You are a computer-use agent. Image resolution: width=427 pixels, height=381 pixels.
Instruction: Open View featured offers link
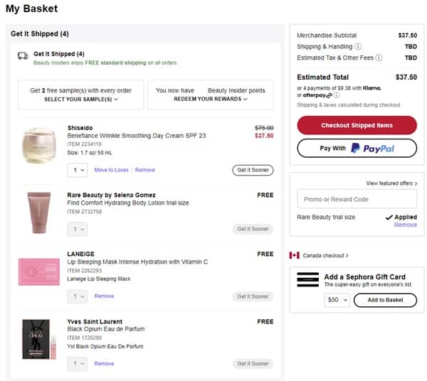391,183
